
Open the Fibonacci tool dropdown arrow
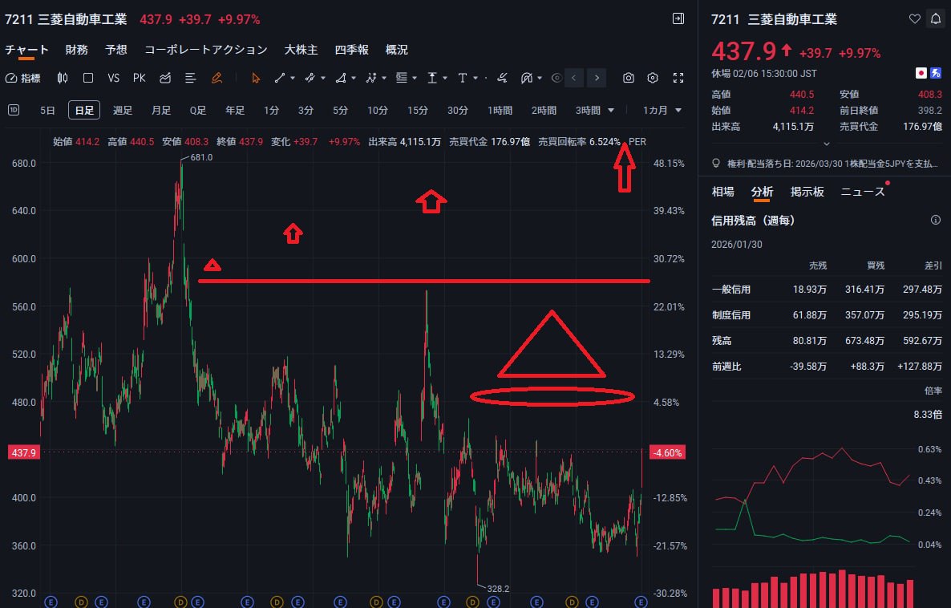(415, 79)
